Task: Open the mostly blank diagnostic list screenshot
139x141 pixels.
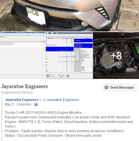Action: point(23,55)
